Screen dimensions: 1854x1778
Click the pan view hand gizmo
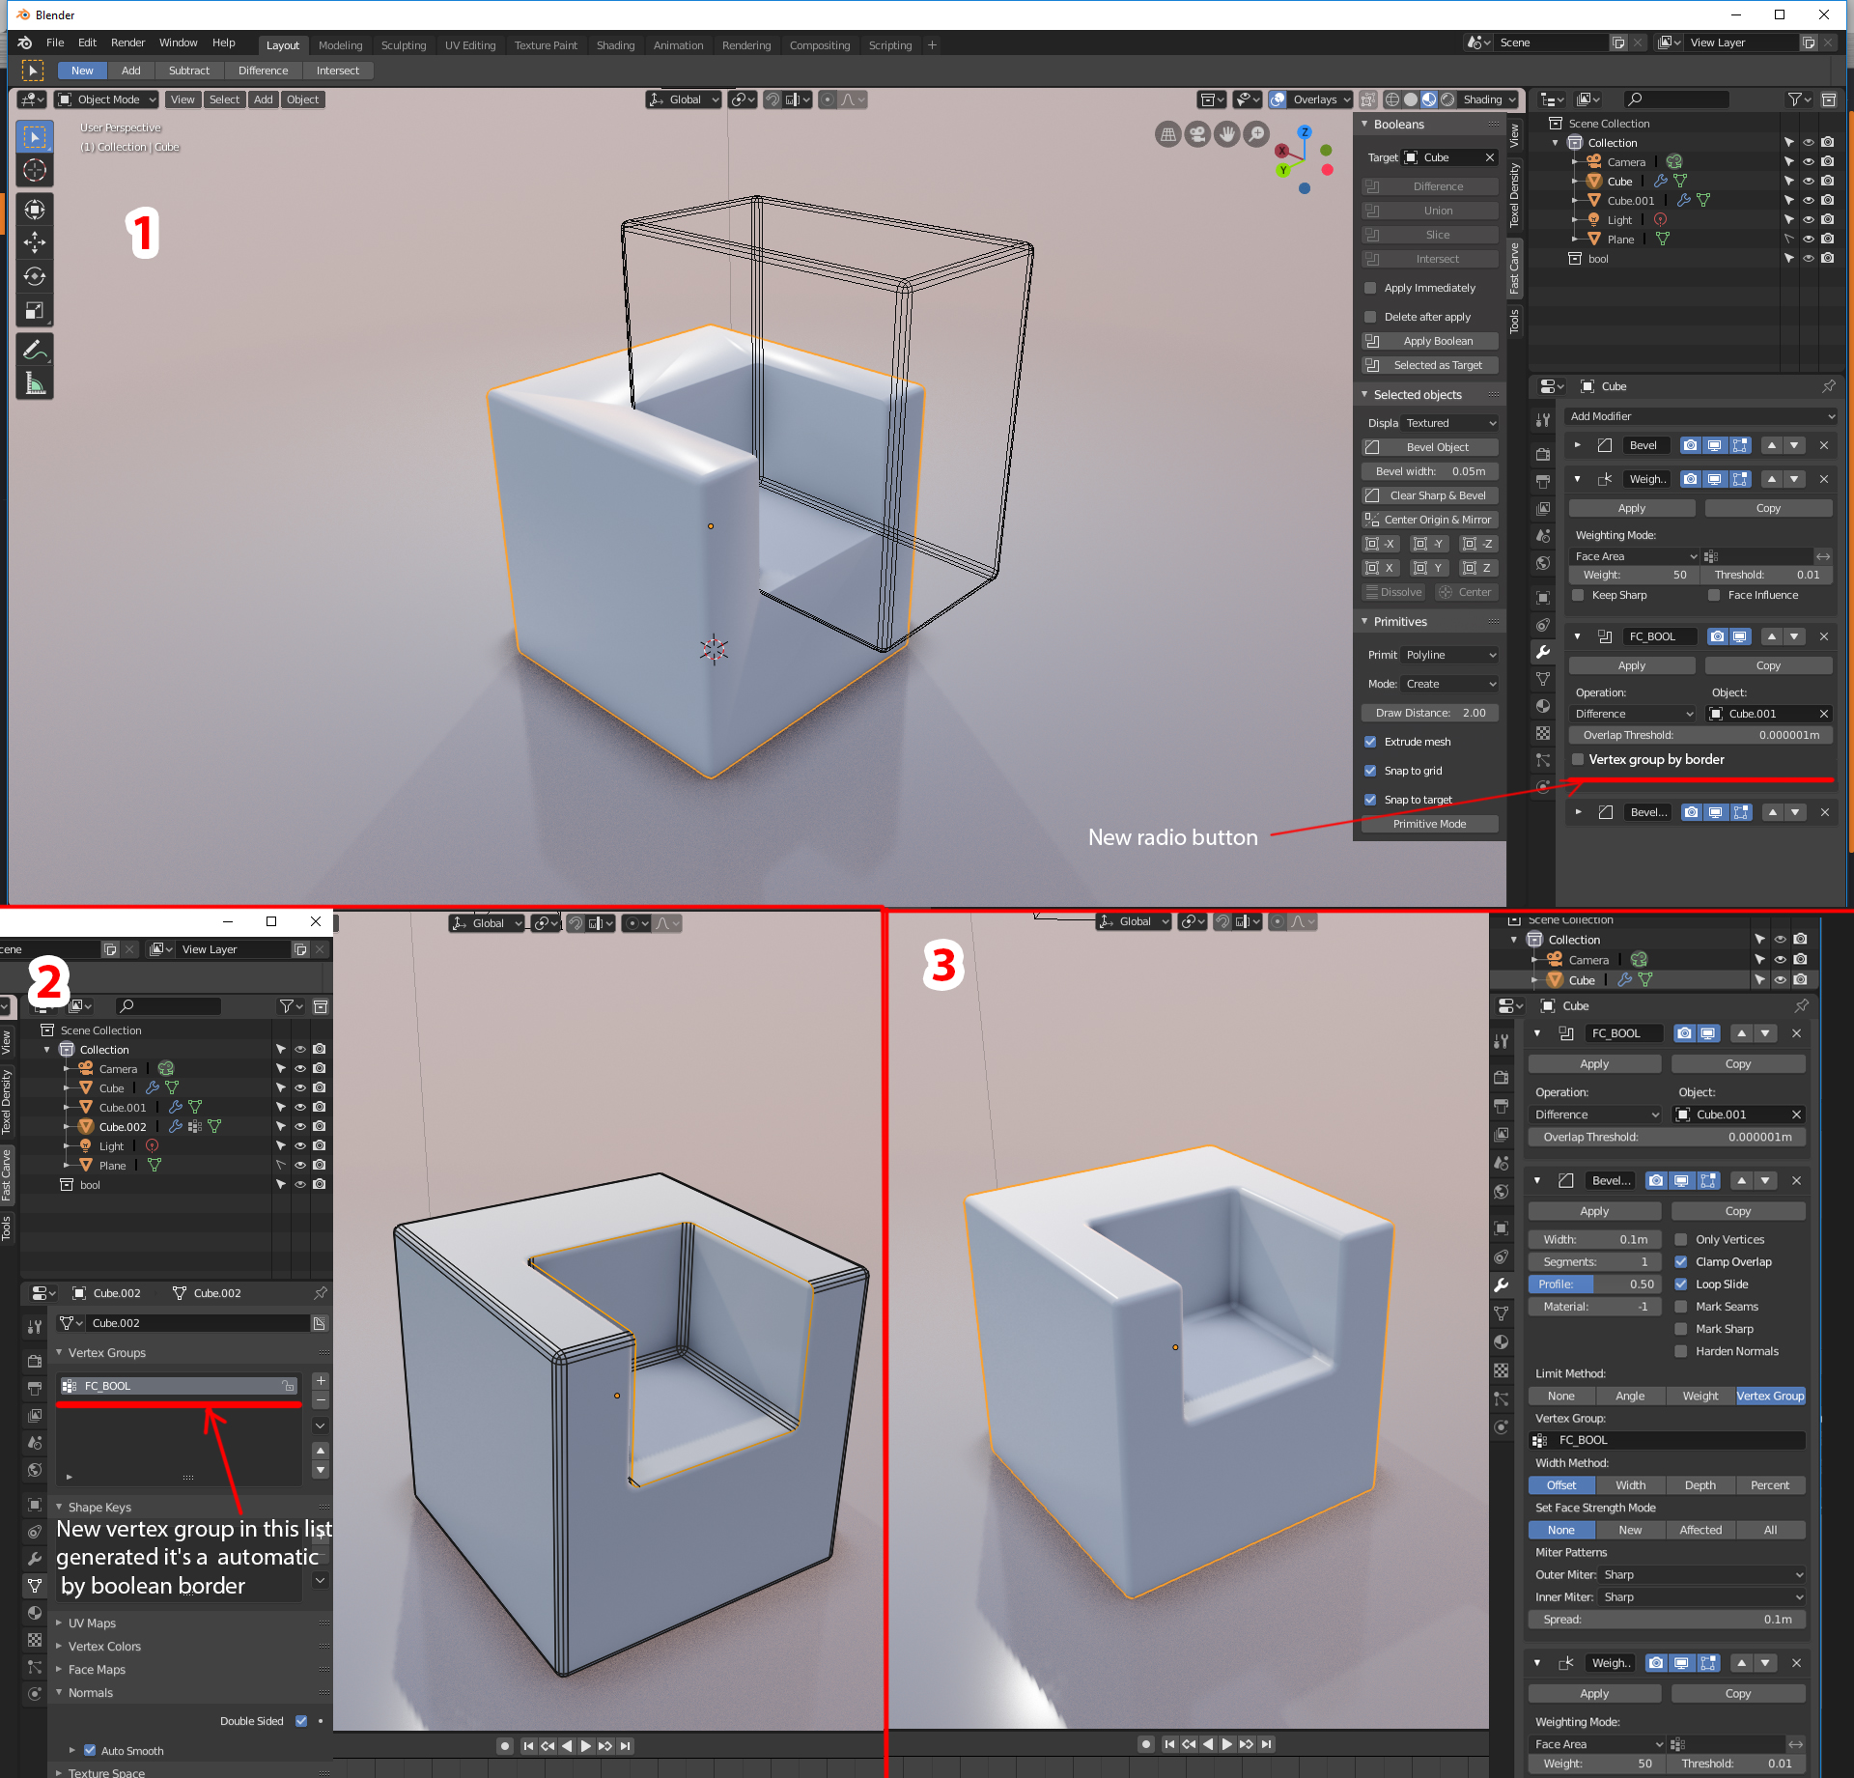pos(1226,134)
